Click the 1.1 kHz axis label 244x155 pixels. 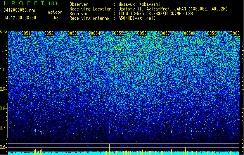click(x=3, y=50)
